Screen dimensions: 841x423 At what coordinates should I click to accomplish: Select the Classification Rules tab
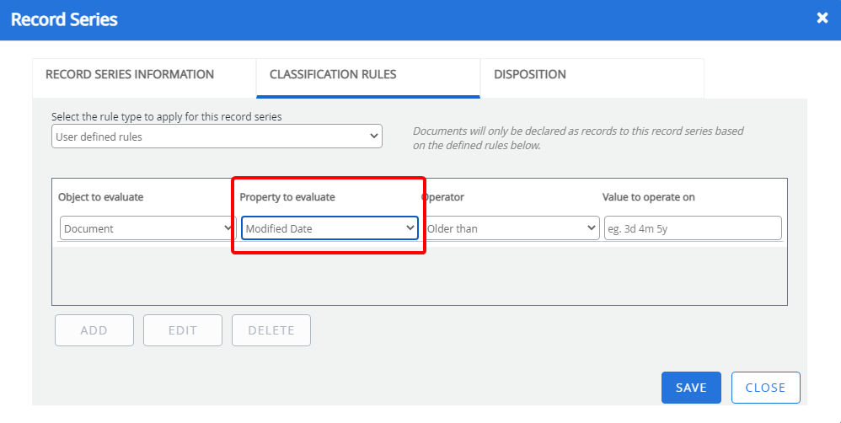point(333,74)
